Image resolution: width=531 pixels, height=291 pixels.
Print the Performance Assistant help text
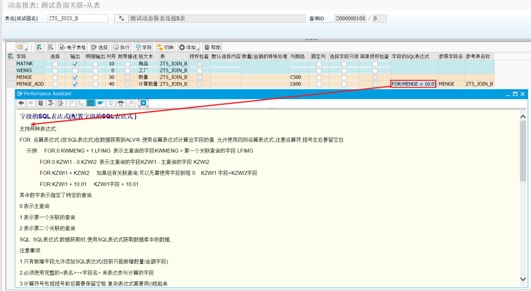pyautogui.click(x=120, y=103)
